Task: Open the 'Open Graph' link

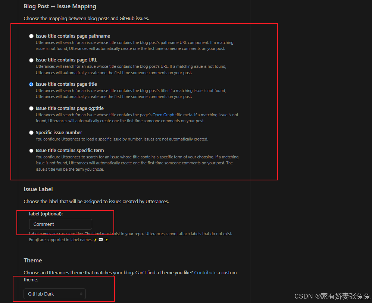Action: [x=163, y=115]
